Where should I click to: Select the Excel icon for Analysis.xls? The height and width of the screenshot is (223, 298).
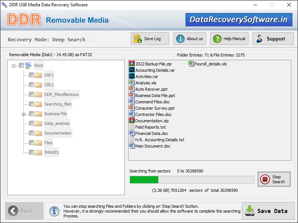131,83
